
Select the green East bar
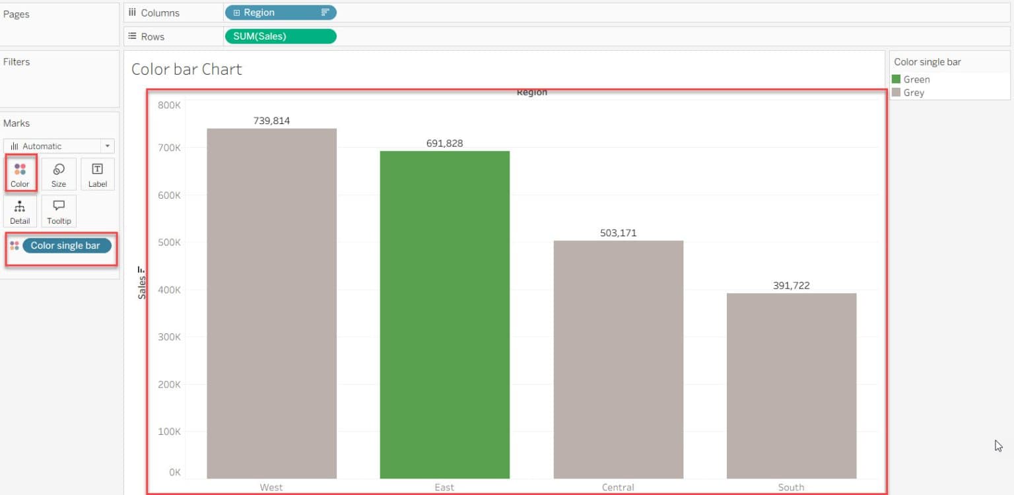pyautogui.click(x=445, y=315)
